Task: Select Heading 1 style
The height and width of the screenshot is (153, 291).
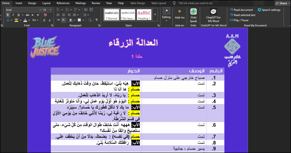Action: pos(144,14)
